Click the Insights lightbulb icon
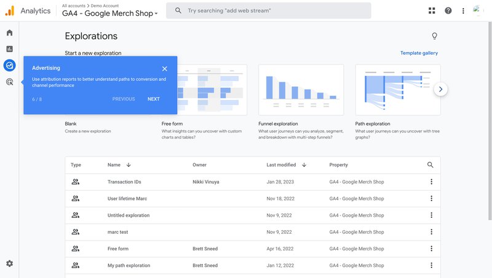 (434, 36)
